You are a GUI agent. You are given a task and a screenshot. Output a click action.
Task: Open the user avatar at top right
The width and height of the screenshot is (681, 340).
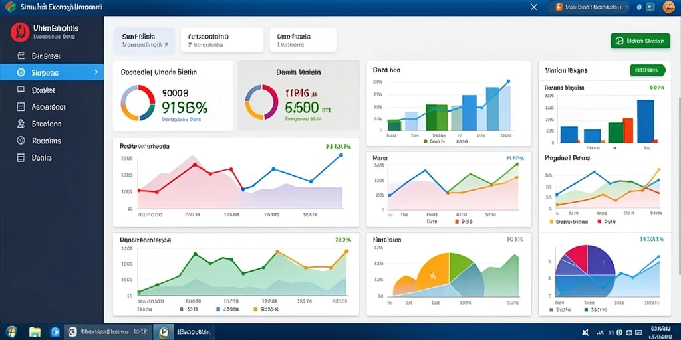point(669,7)
